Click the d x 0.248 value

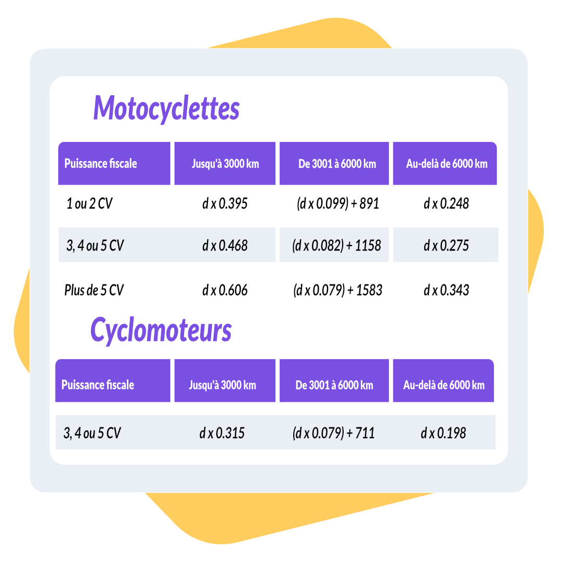tap(446, 204)
